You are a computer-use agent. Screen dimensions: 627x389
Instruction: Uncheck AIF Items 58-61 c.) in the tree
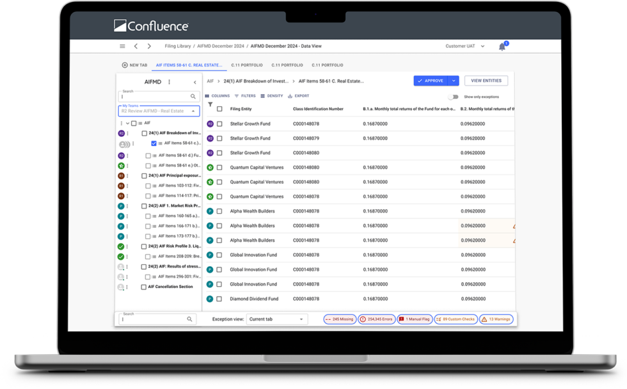pyautogui.click(x=154, y=143)
